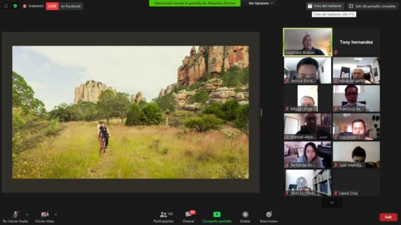The height and width of the screenshot is (225, 401).
Task: Open the meeting information icon
Action: click(x=6, y=6)
